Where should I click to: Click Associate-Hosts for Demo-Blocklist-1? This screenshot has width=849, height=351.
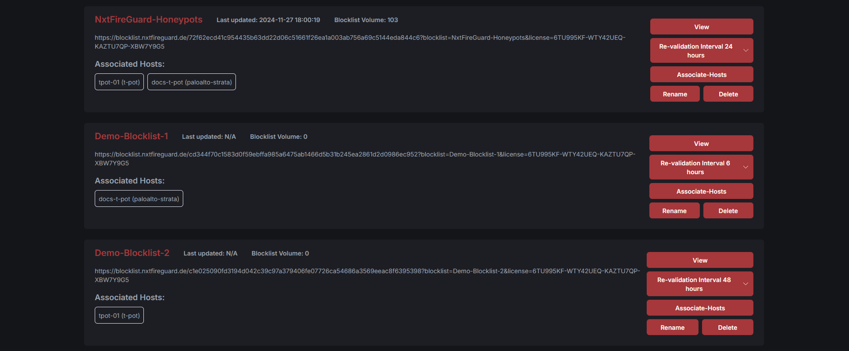[x=701, y=191]
